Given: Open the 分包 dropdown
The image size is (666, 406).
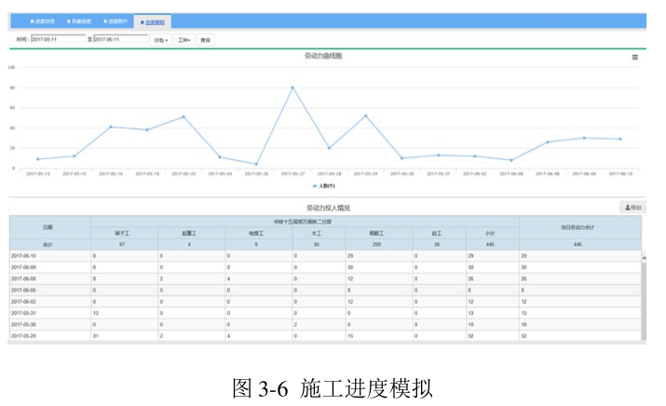Looking at the screenshot, I should coord(161,40).
